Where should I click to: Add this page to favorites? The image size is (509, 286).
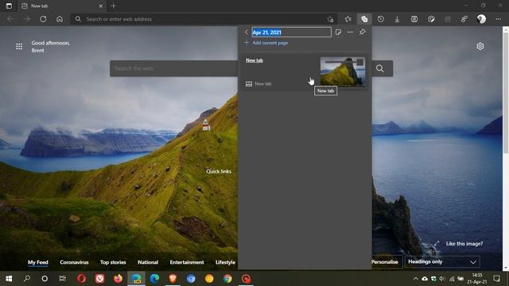point(331,19)
